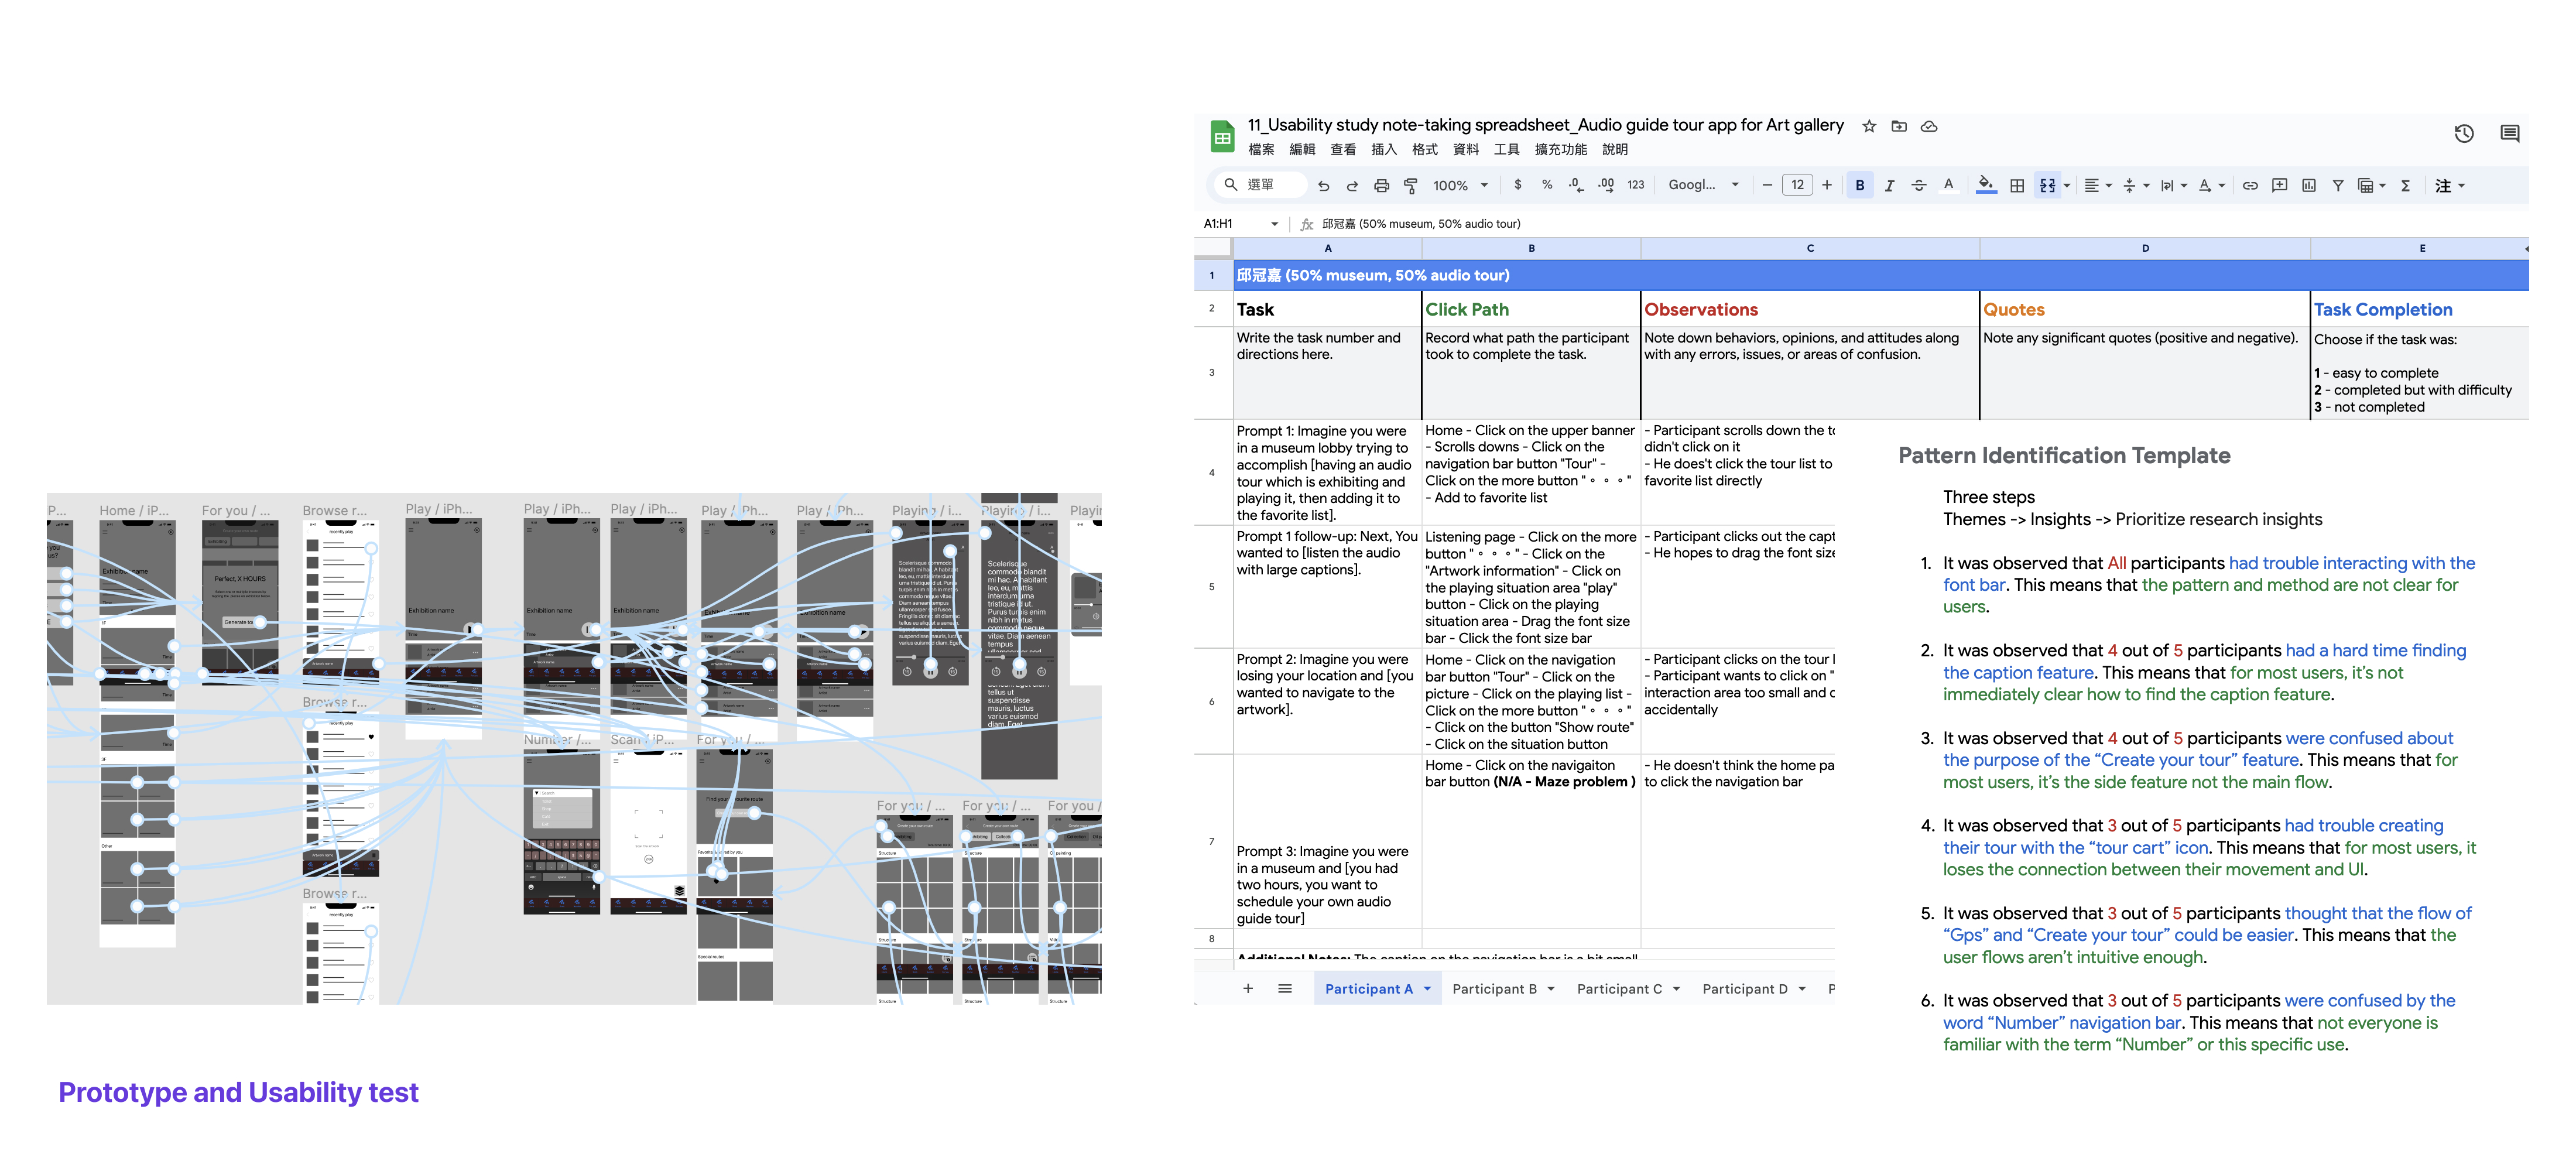Star the spreadsheet document
The width and height of the screenshot is (2576, 1171).
tap(1868, 126)
